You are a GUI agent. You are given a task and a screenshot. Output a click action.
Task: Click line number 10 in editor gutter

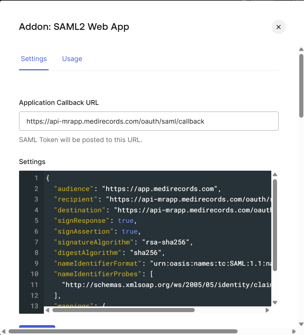pyautogui.click(x=34, y=274)
